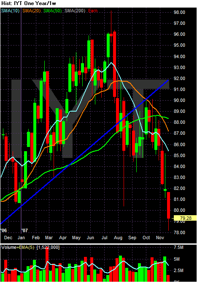Click the chart title IYT One Year/1w
This screenshot has height=283, width=197.
[34, 3]
